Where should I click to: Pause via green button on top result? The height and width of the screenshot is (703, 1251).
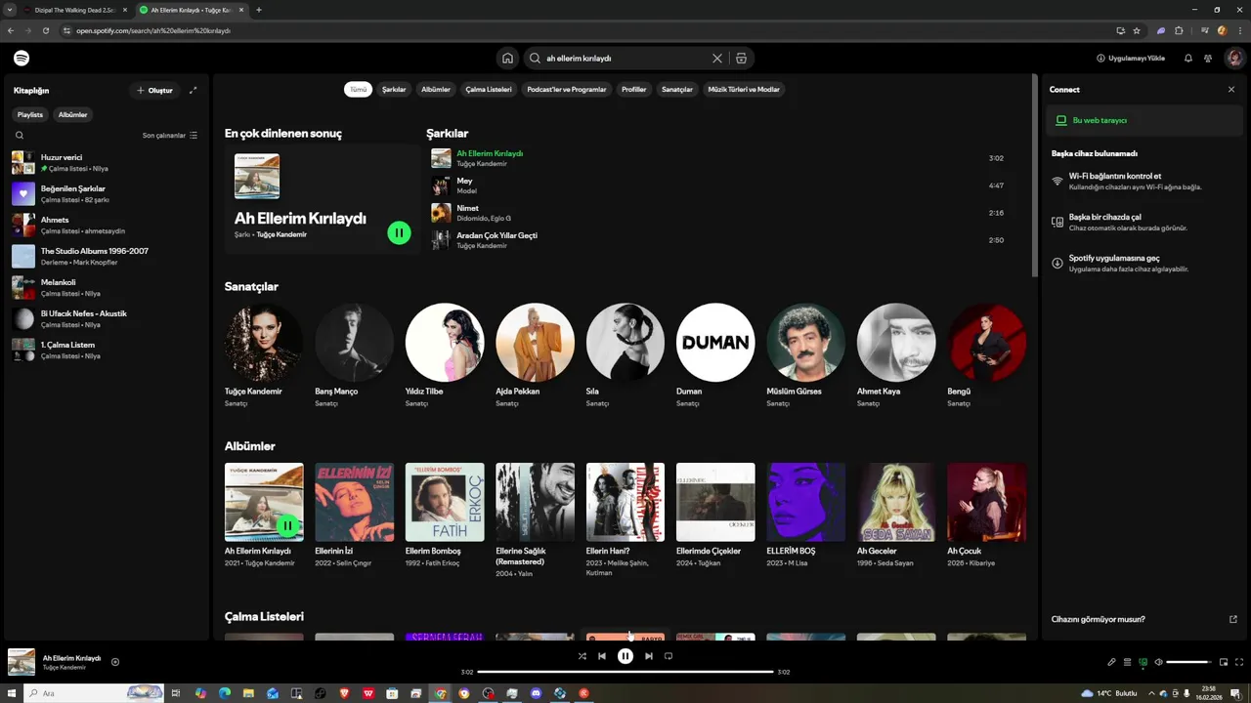click(x=399, y=232)
